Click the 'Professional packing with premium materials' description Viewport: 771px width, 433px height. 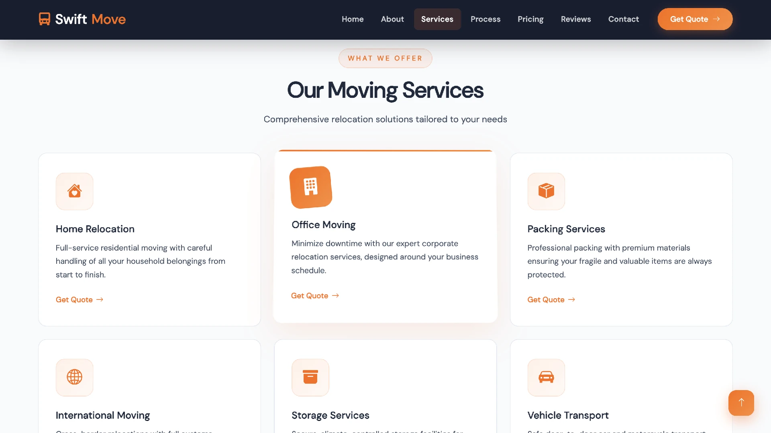pyautogui.click(x=620, y=261)
